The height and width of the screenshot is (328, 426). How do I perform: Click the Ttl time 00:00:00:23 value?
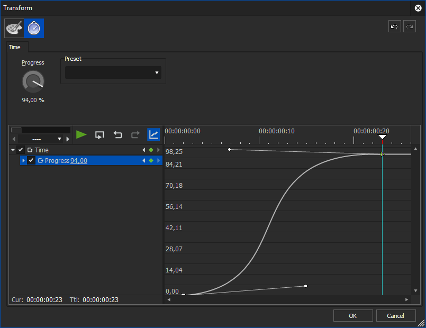coord(101,300)
